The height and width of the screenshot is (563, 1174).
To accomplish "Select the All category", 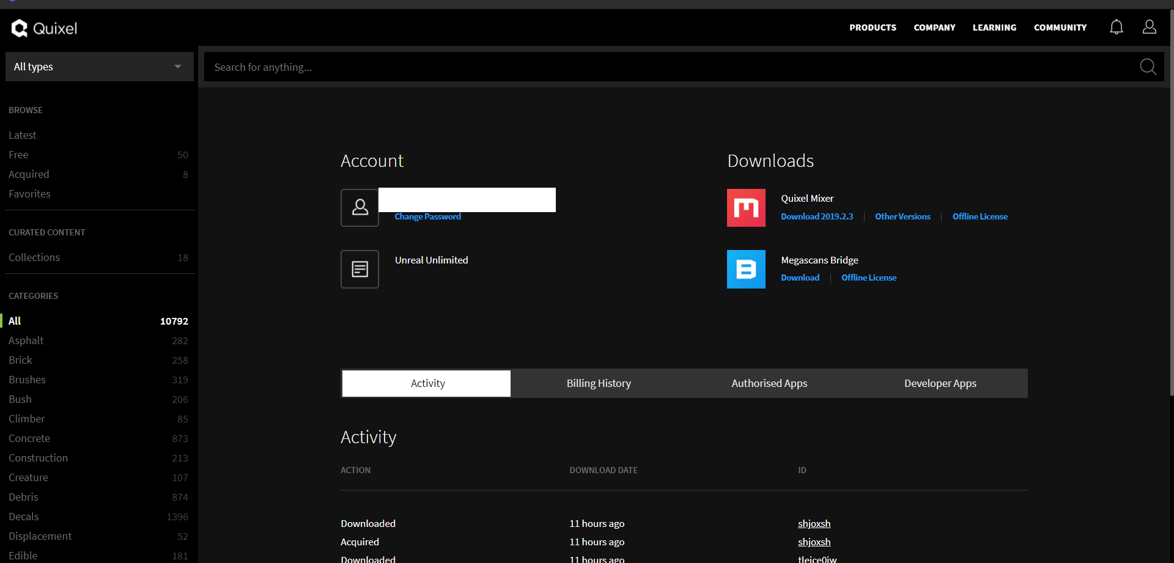I will click(98, 321).
